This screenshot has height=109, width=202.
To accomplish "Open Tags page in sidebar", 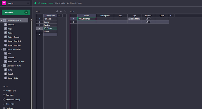I will [10, 29].
